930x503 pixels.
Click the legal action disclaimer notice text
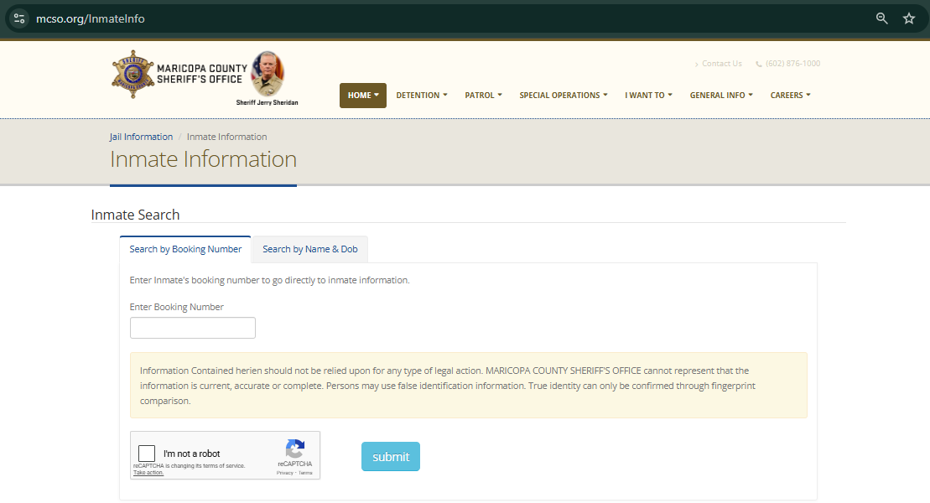[448, 386]
